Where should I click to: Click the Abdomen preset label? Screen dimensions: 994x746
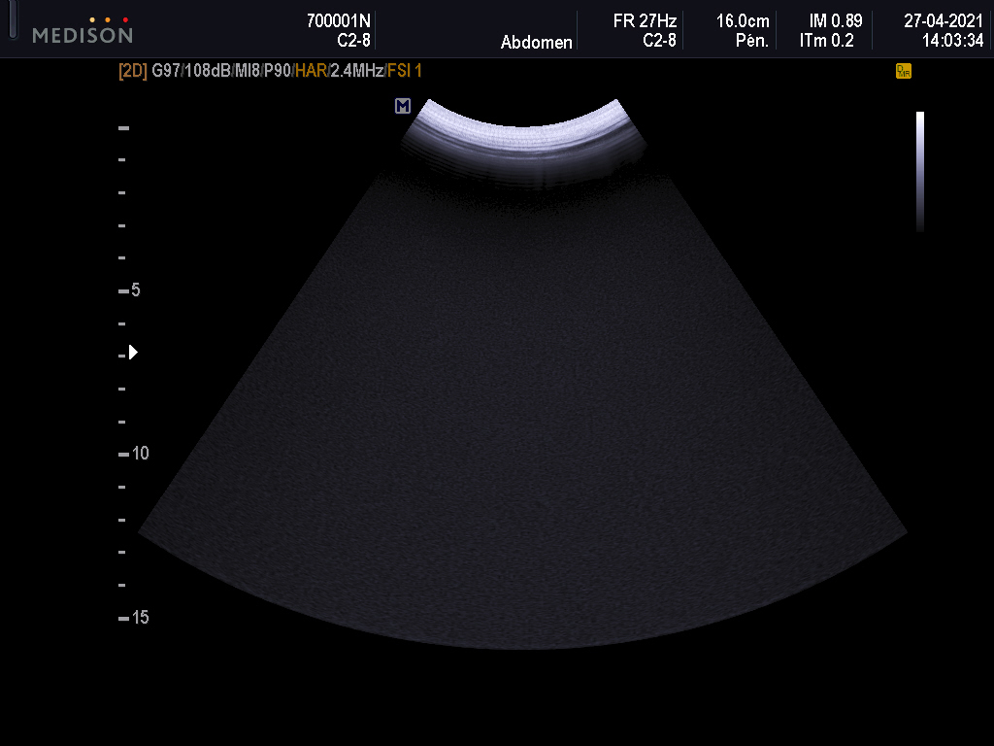coord(536,42)
